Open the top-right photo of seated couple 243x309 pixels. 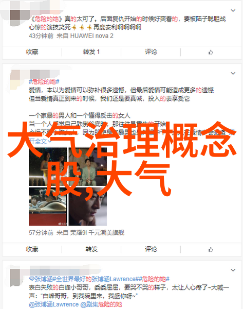coord(88,167)
